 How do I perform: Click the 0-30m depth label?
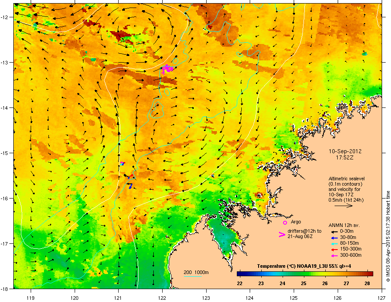click(347, 231)
